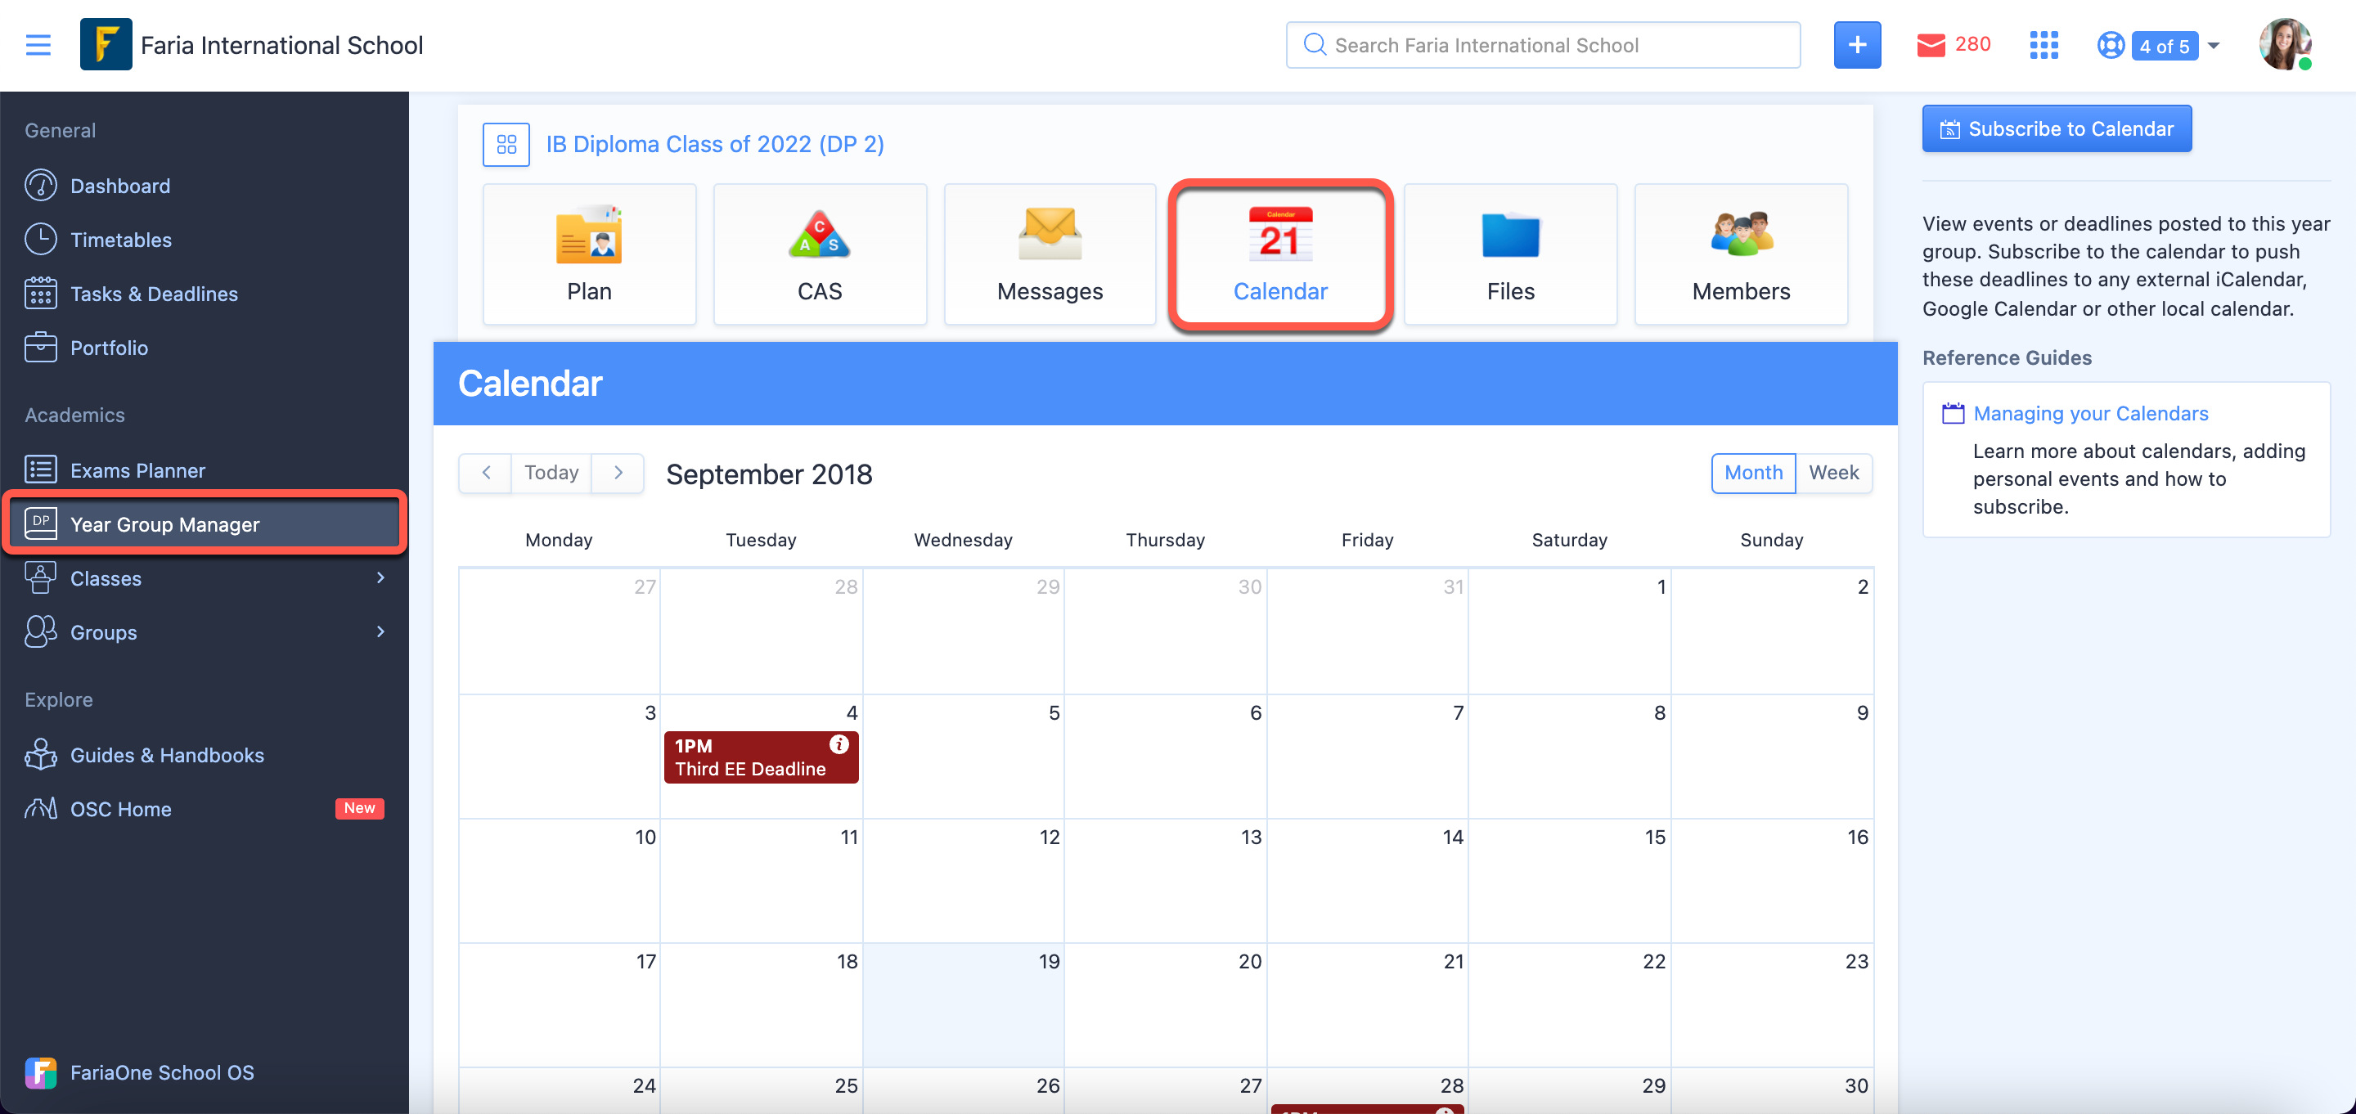The image size is (2356, 1114).
Task: Click the OSC Home icon
Action: [40, 807]
